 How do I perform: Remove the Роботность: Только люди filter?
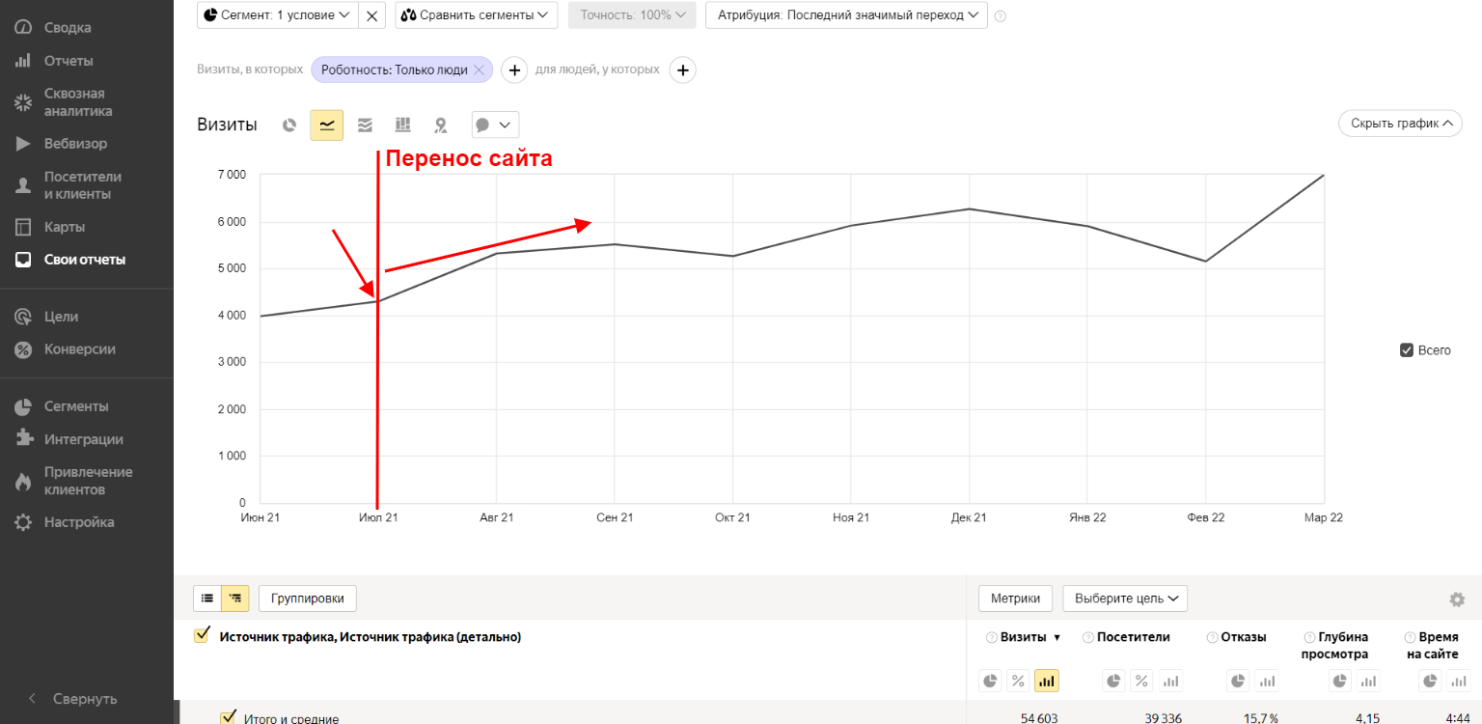coord(479,70)
